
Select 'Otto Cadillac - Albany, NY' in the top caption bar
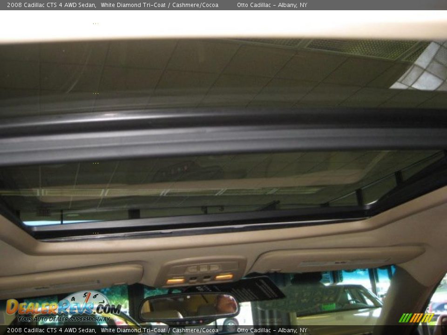[x=272, y=5]
